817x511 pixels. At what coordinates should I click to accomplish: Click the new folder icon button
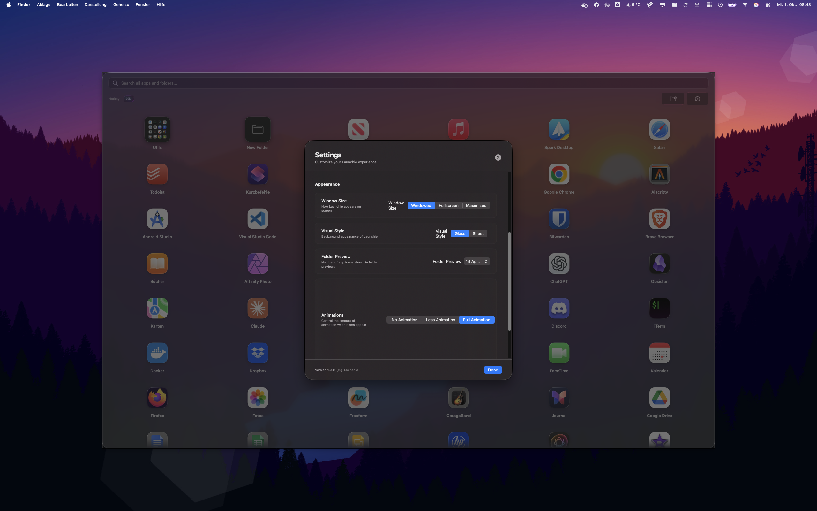672,99
